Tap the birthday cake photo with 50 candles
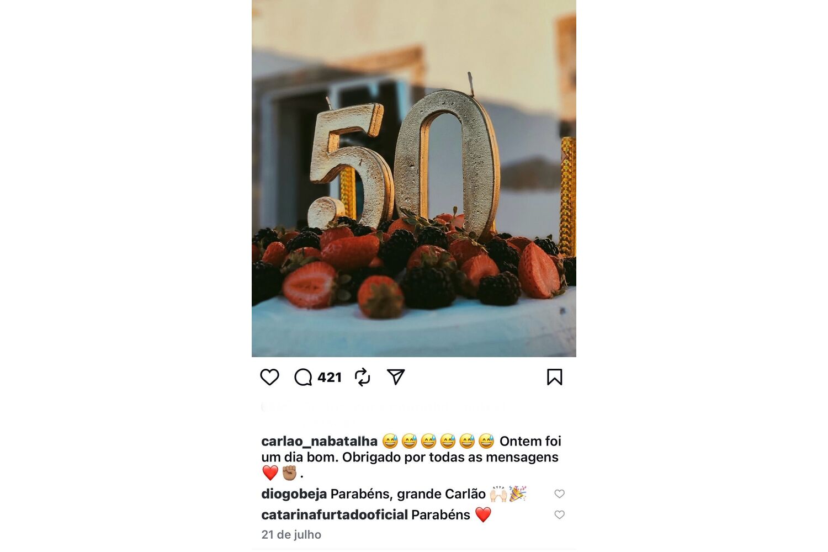The image size is (828, 552). tap(414, 178)
